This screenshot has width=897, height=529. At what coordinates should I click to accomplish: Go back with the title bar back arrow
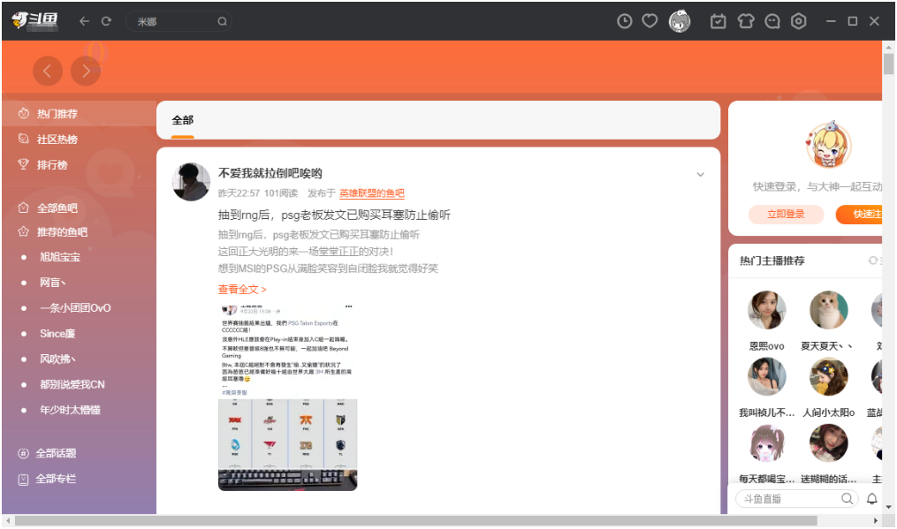pyautogui.click(x=84, y=21)
